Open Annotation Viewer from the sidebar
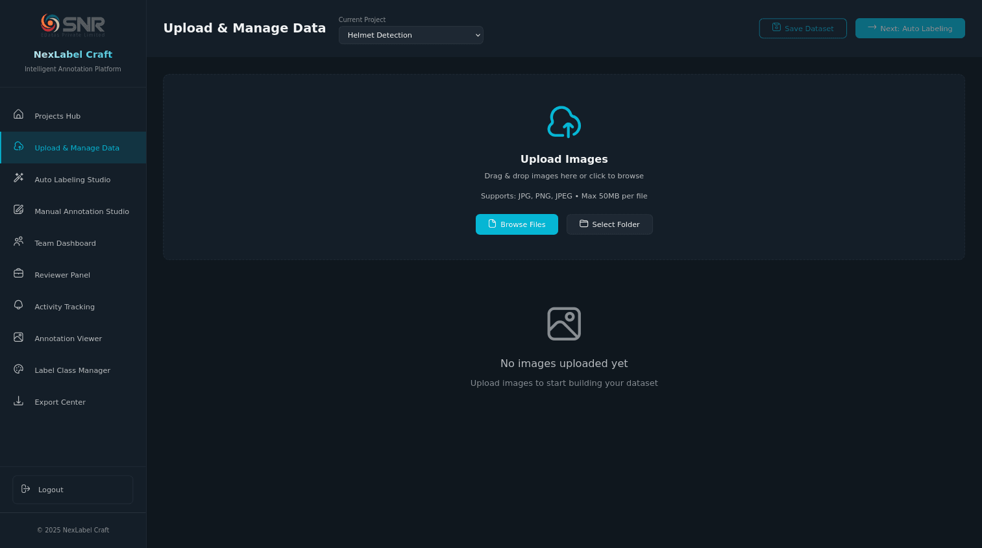The height and width of the screenshot is (548, 982). [68, 339]
